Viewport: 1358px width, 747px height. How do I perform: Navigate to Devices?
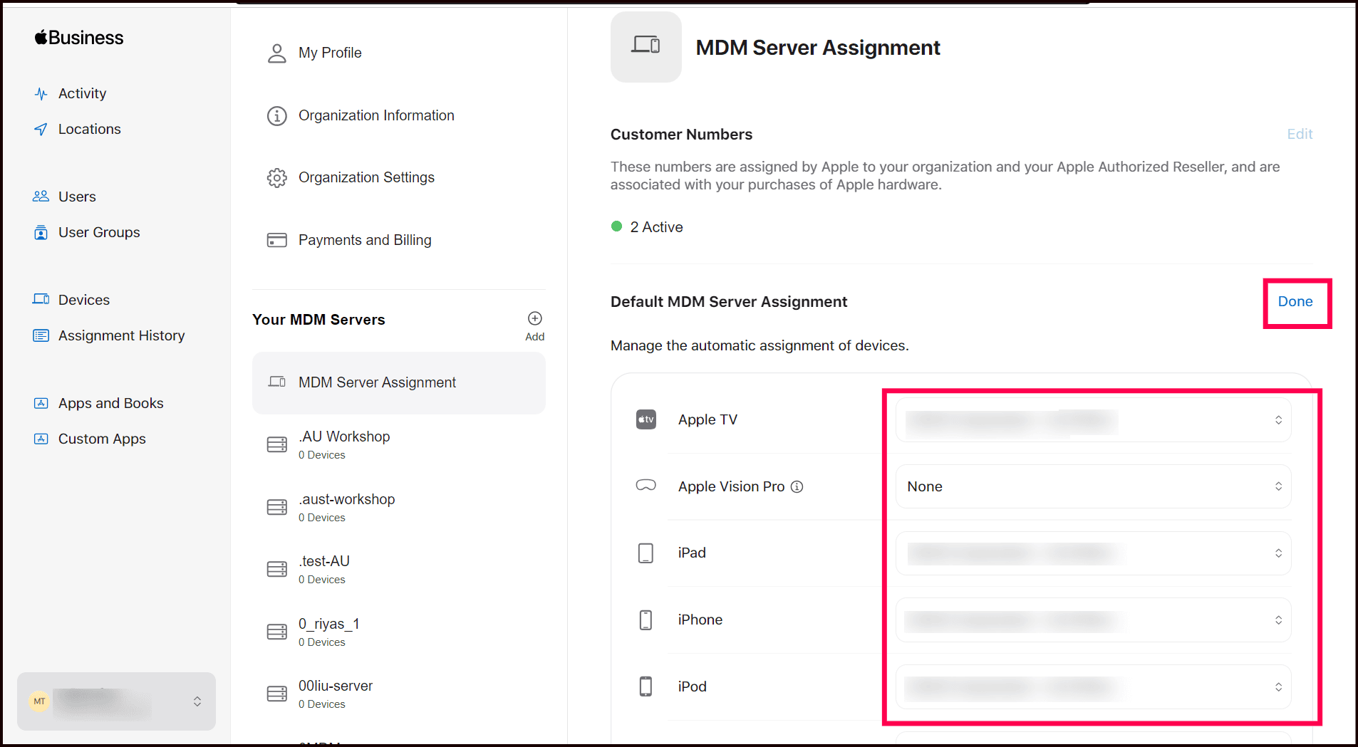click(84, 301)
